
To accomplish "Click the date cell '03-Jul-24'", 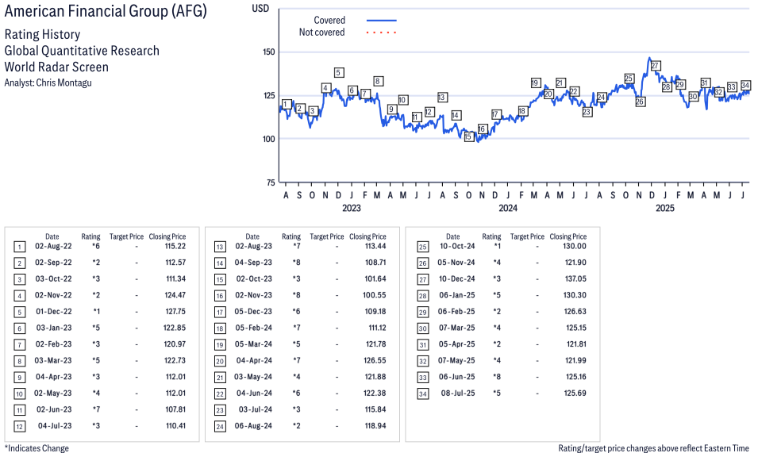I will 256,409.
